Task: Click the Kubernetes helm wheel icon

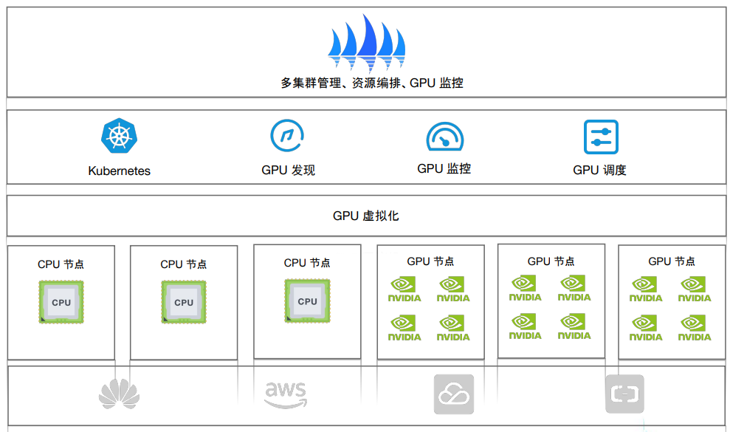Action: tap(118, 136)
